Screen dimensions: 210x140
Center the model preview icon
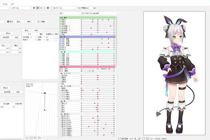(x=147, y=139)
